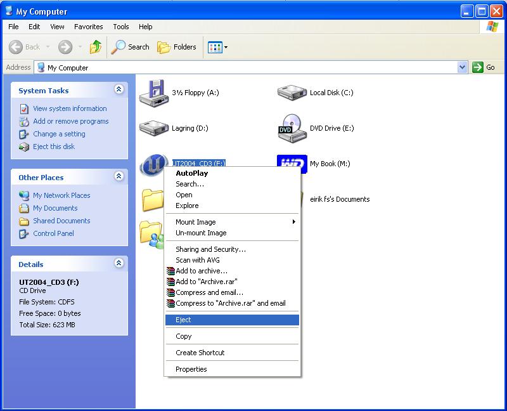
Task: Click the DVD Drive (E:) icon
Action: click(x=292, y=128)
